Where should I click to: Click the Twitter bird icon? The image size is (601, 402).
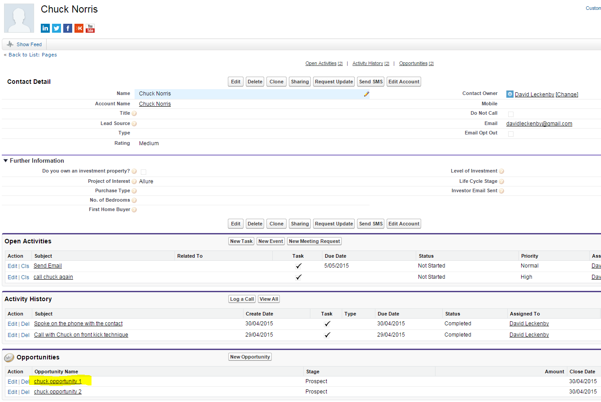(x=57, y=28)
